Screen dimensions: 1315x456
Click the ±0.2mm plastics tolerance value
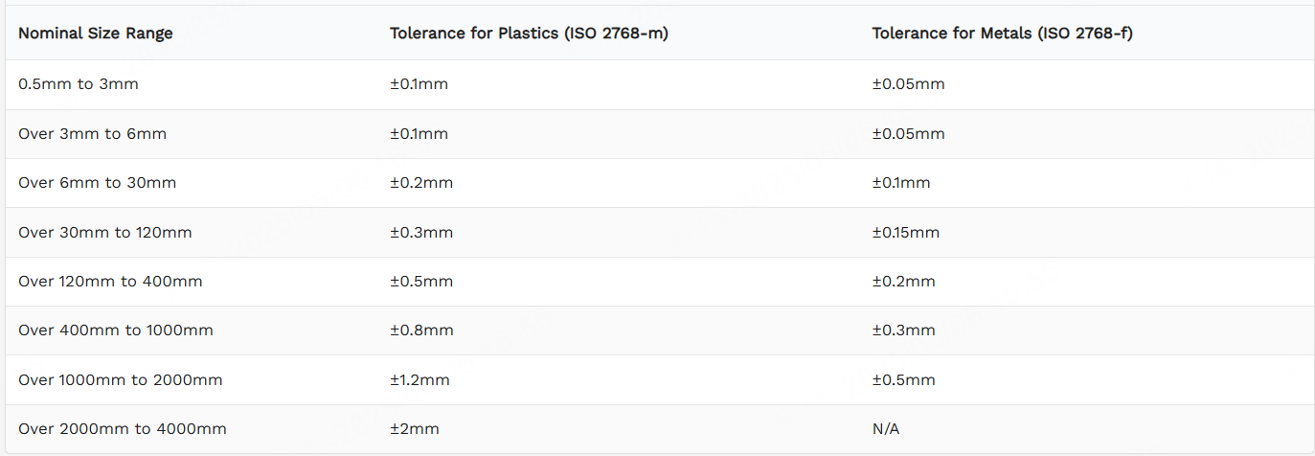tap(421, 183)
